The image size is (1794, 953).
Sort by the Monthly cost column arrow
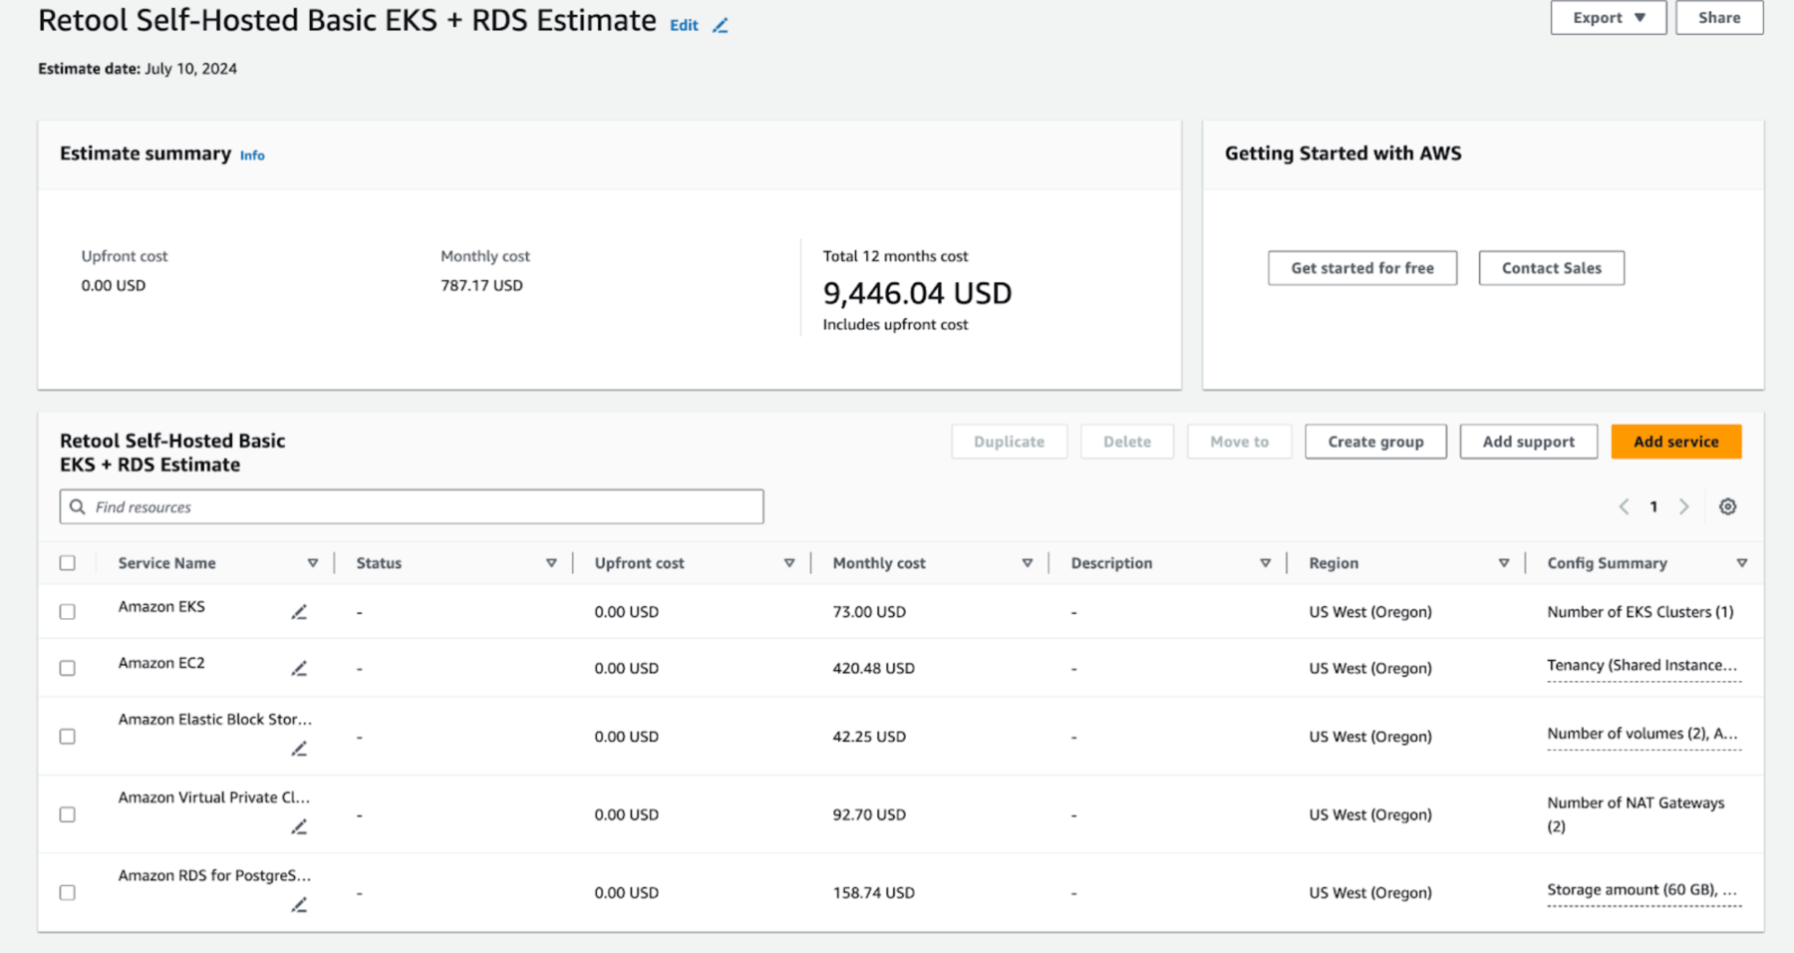pos(1027,563)
